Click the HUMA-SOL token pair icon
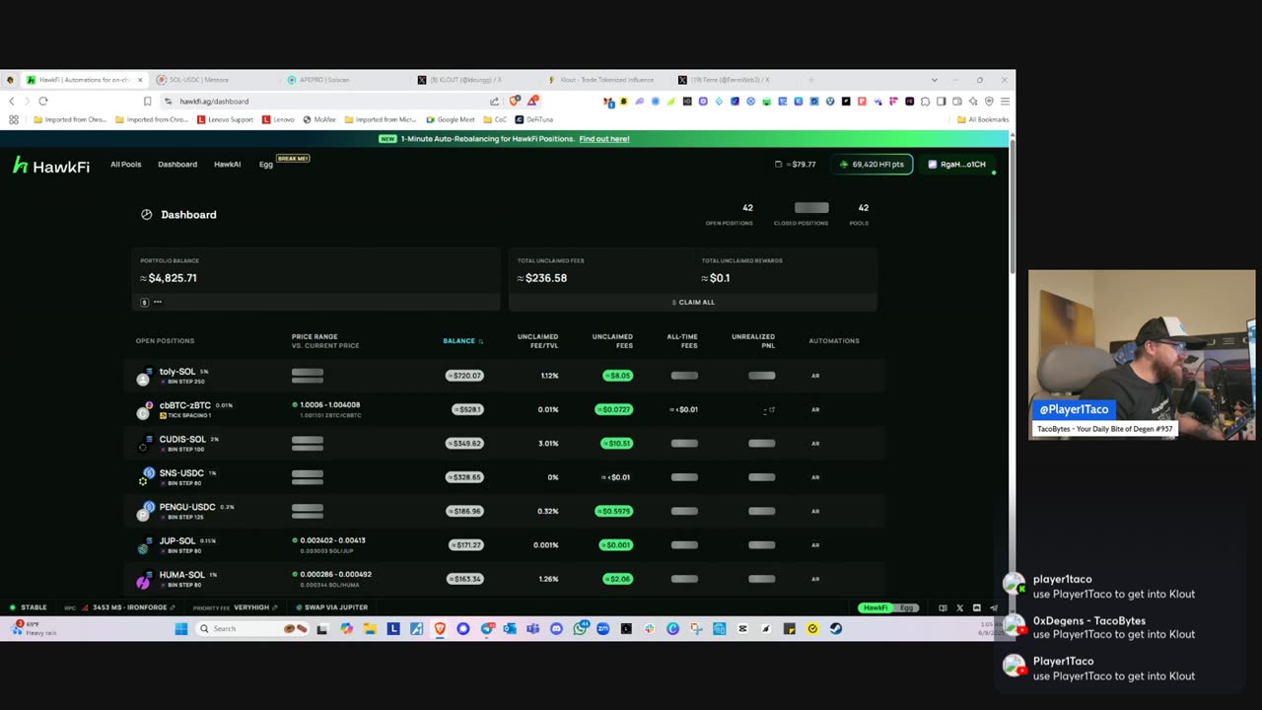The width and height of the screenshot is (1262, 710). [144, 579]
